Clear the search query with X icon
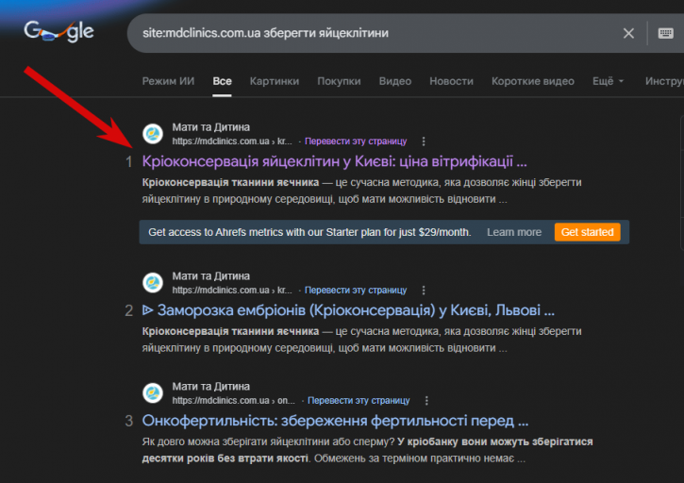The height and width of the screenshot is (483, 684). click(x=628, y=34)
